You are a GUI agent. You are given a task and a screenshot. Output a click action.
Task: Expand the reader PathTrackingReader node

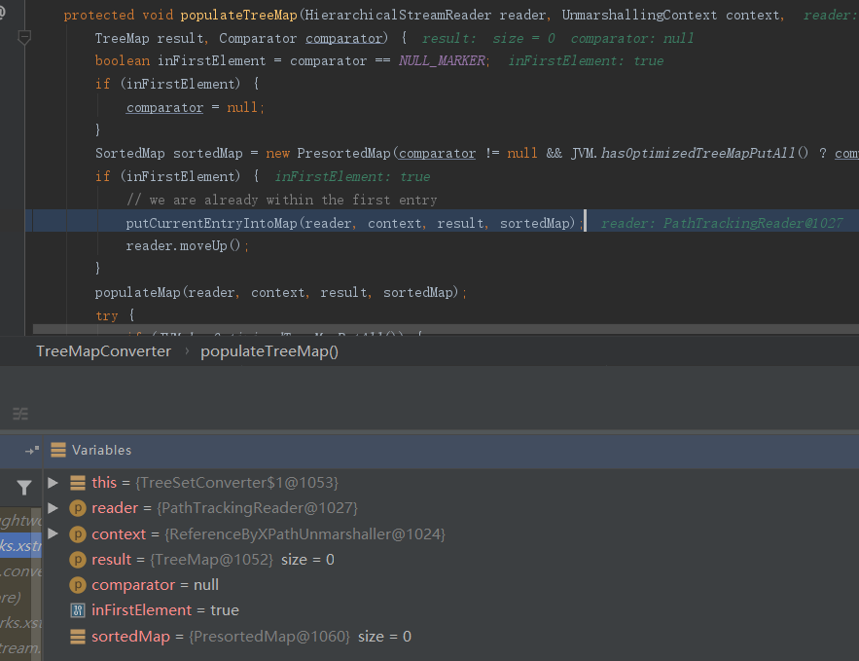click(x=53, y=508)
